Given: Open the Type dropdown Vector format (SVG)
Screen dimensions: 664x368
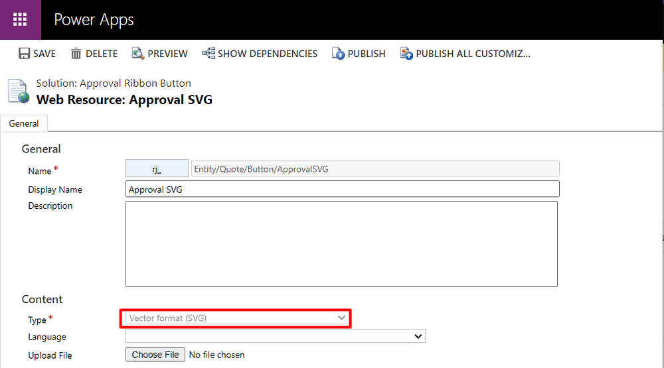Looking at the screenshot, I should click(236, 318).
